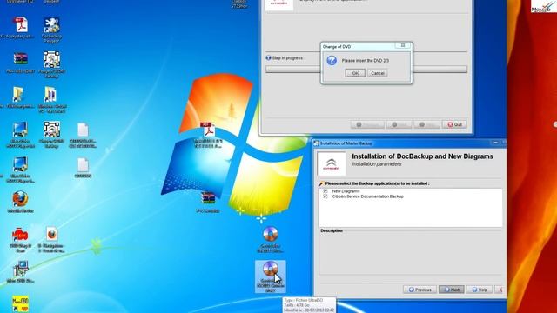The height and width of the screenshot is (313, 557).
Task: Go to Previous step in Master Backup installer
Action: tap(419, 290)
